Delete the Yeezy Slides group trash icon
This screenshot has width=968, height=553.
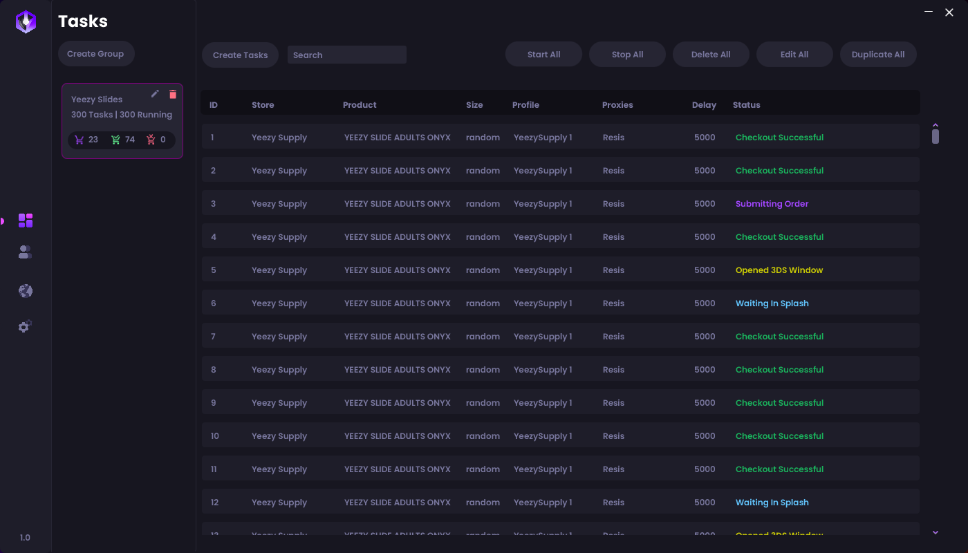pos(173,94)
